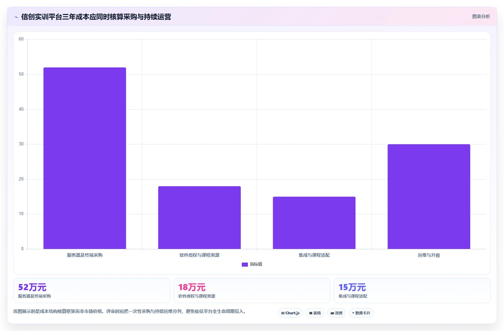Click the description text beginning 该图展示的是成本结构
This screenshot has width=504, height=331.
pyautogui.click(x=129, y=311)
